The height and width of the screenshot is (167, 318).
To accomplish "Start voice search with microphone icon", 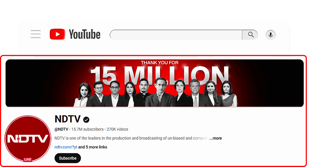I will click(x=271, y=35).
